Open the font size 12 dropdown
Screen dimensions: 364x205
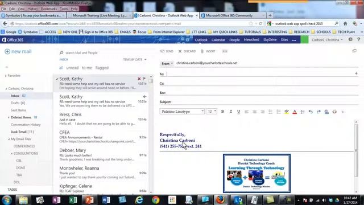(x=212, y=112)
